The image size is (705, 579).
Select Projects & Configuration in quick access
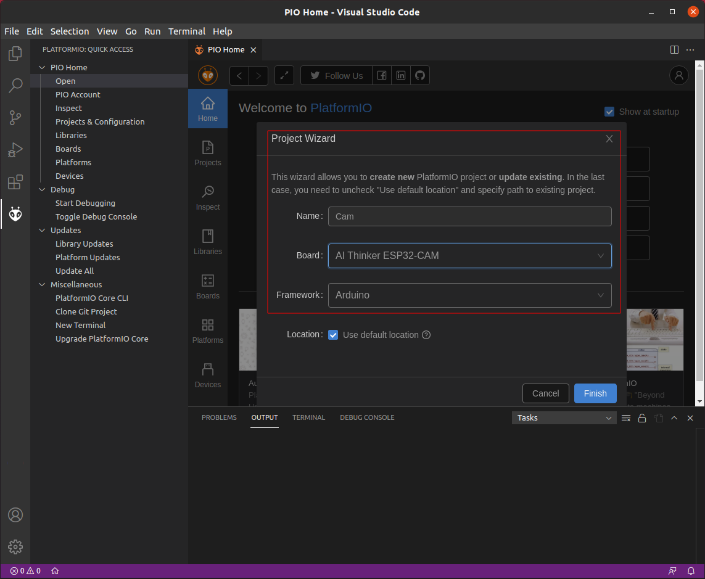tap(100, 122)
